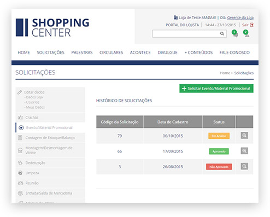Viewport: 270px width, 217px height.
Task: Click the Entrada/Saída de Mercadoria icon
Action: 20,193
